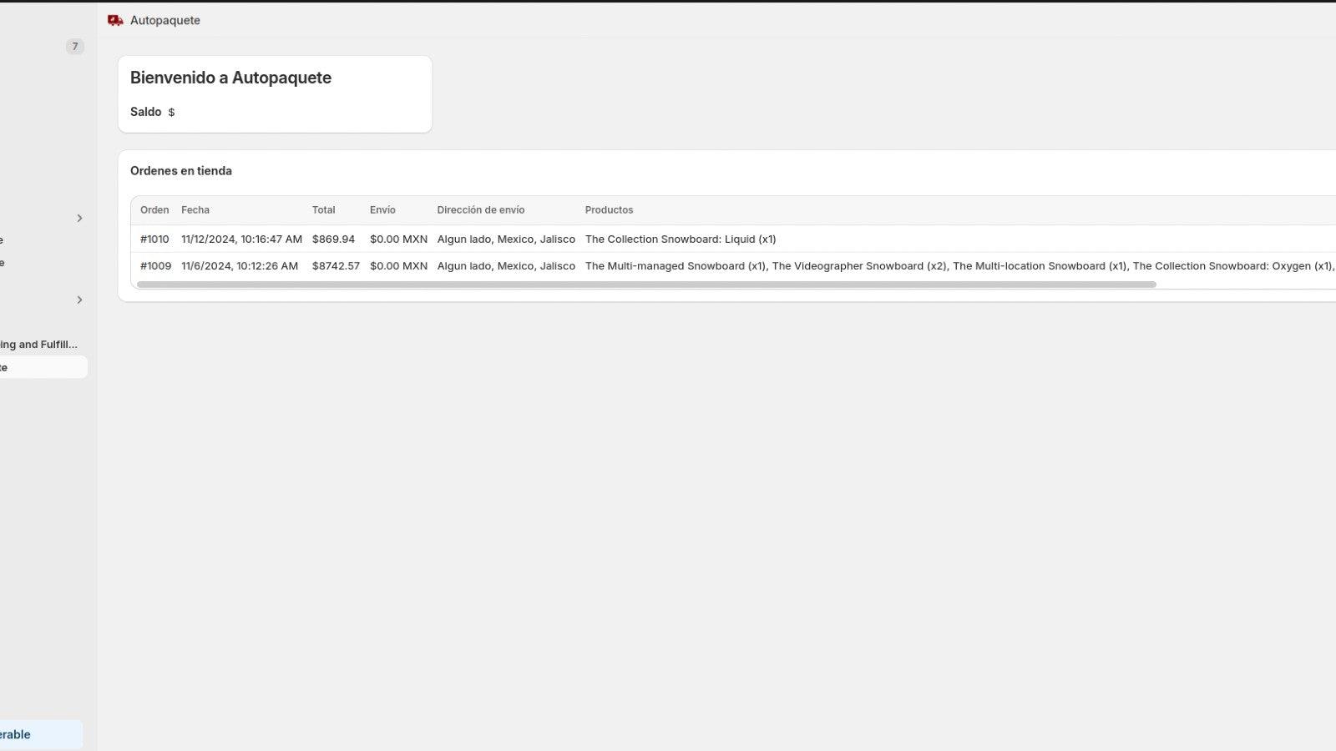Click the badge showing 7 in sidebar
Screen dimensions: 1336x751
74,47
